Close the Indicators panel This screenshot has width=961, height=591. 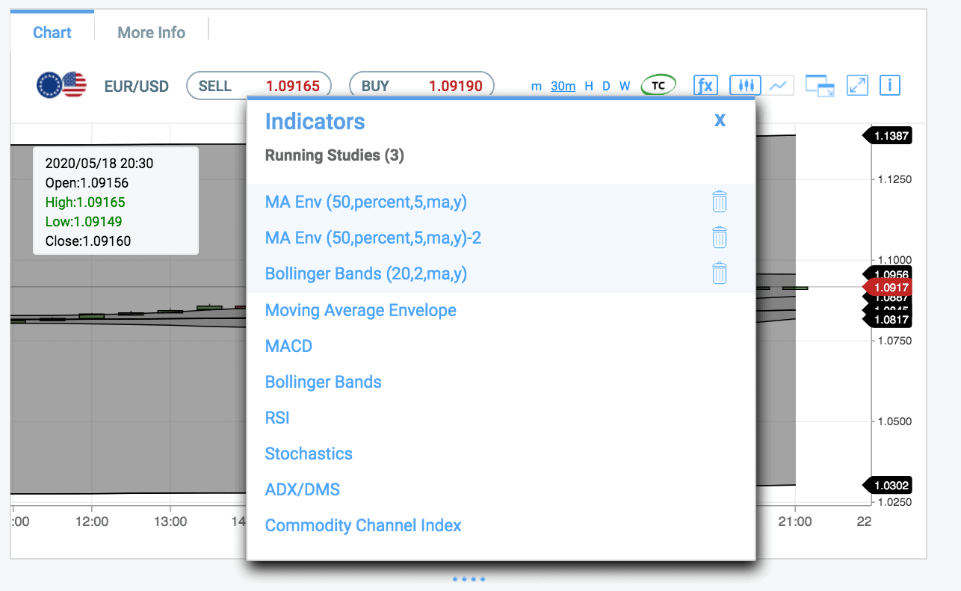[720, 120]
